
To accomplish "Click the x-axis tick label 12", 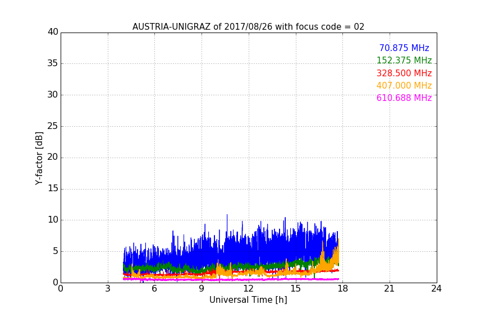I will point(248,289).
